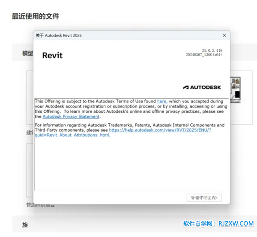Click the version number 25.0.2.419

[x=212, y=51]
